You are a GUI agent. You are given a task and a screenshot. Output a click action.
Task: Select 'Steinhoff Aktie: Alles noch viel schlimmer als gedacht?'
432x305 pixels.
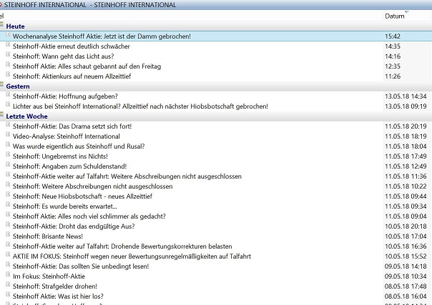(x=89, y=216)
